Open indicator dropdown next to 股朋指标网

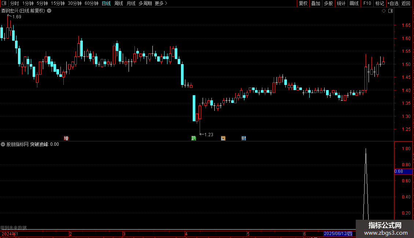pyautogui.click(x=3, y=144)
